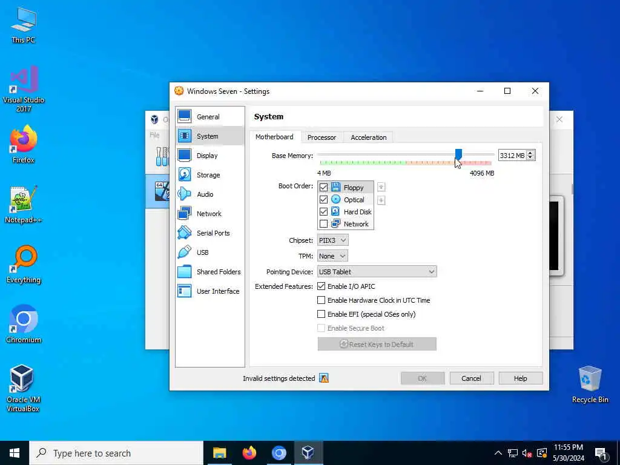This screenshot has height=465, width=620.
Task: Switch to the Motherboard tab
Action: tap(274, 137)
